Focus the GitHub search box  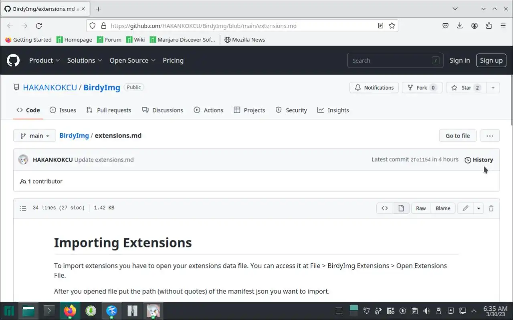coord(395,60)
